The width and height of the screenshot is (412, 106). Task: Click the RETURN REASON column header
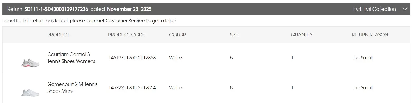pos(370,35)
